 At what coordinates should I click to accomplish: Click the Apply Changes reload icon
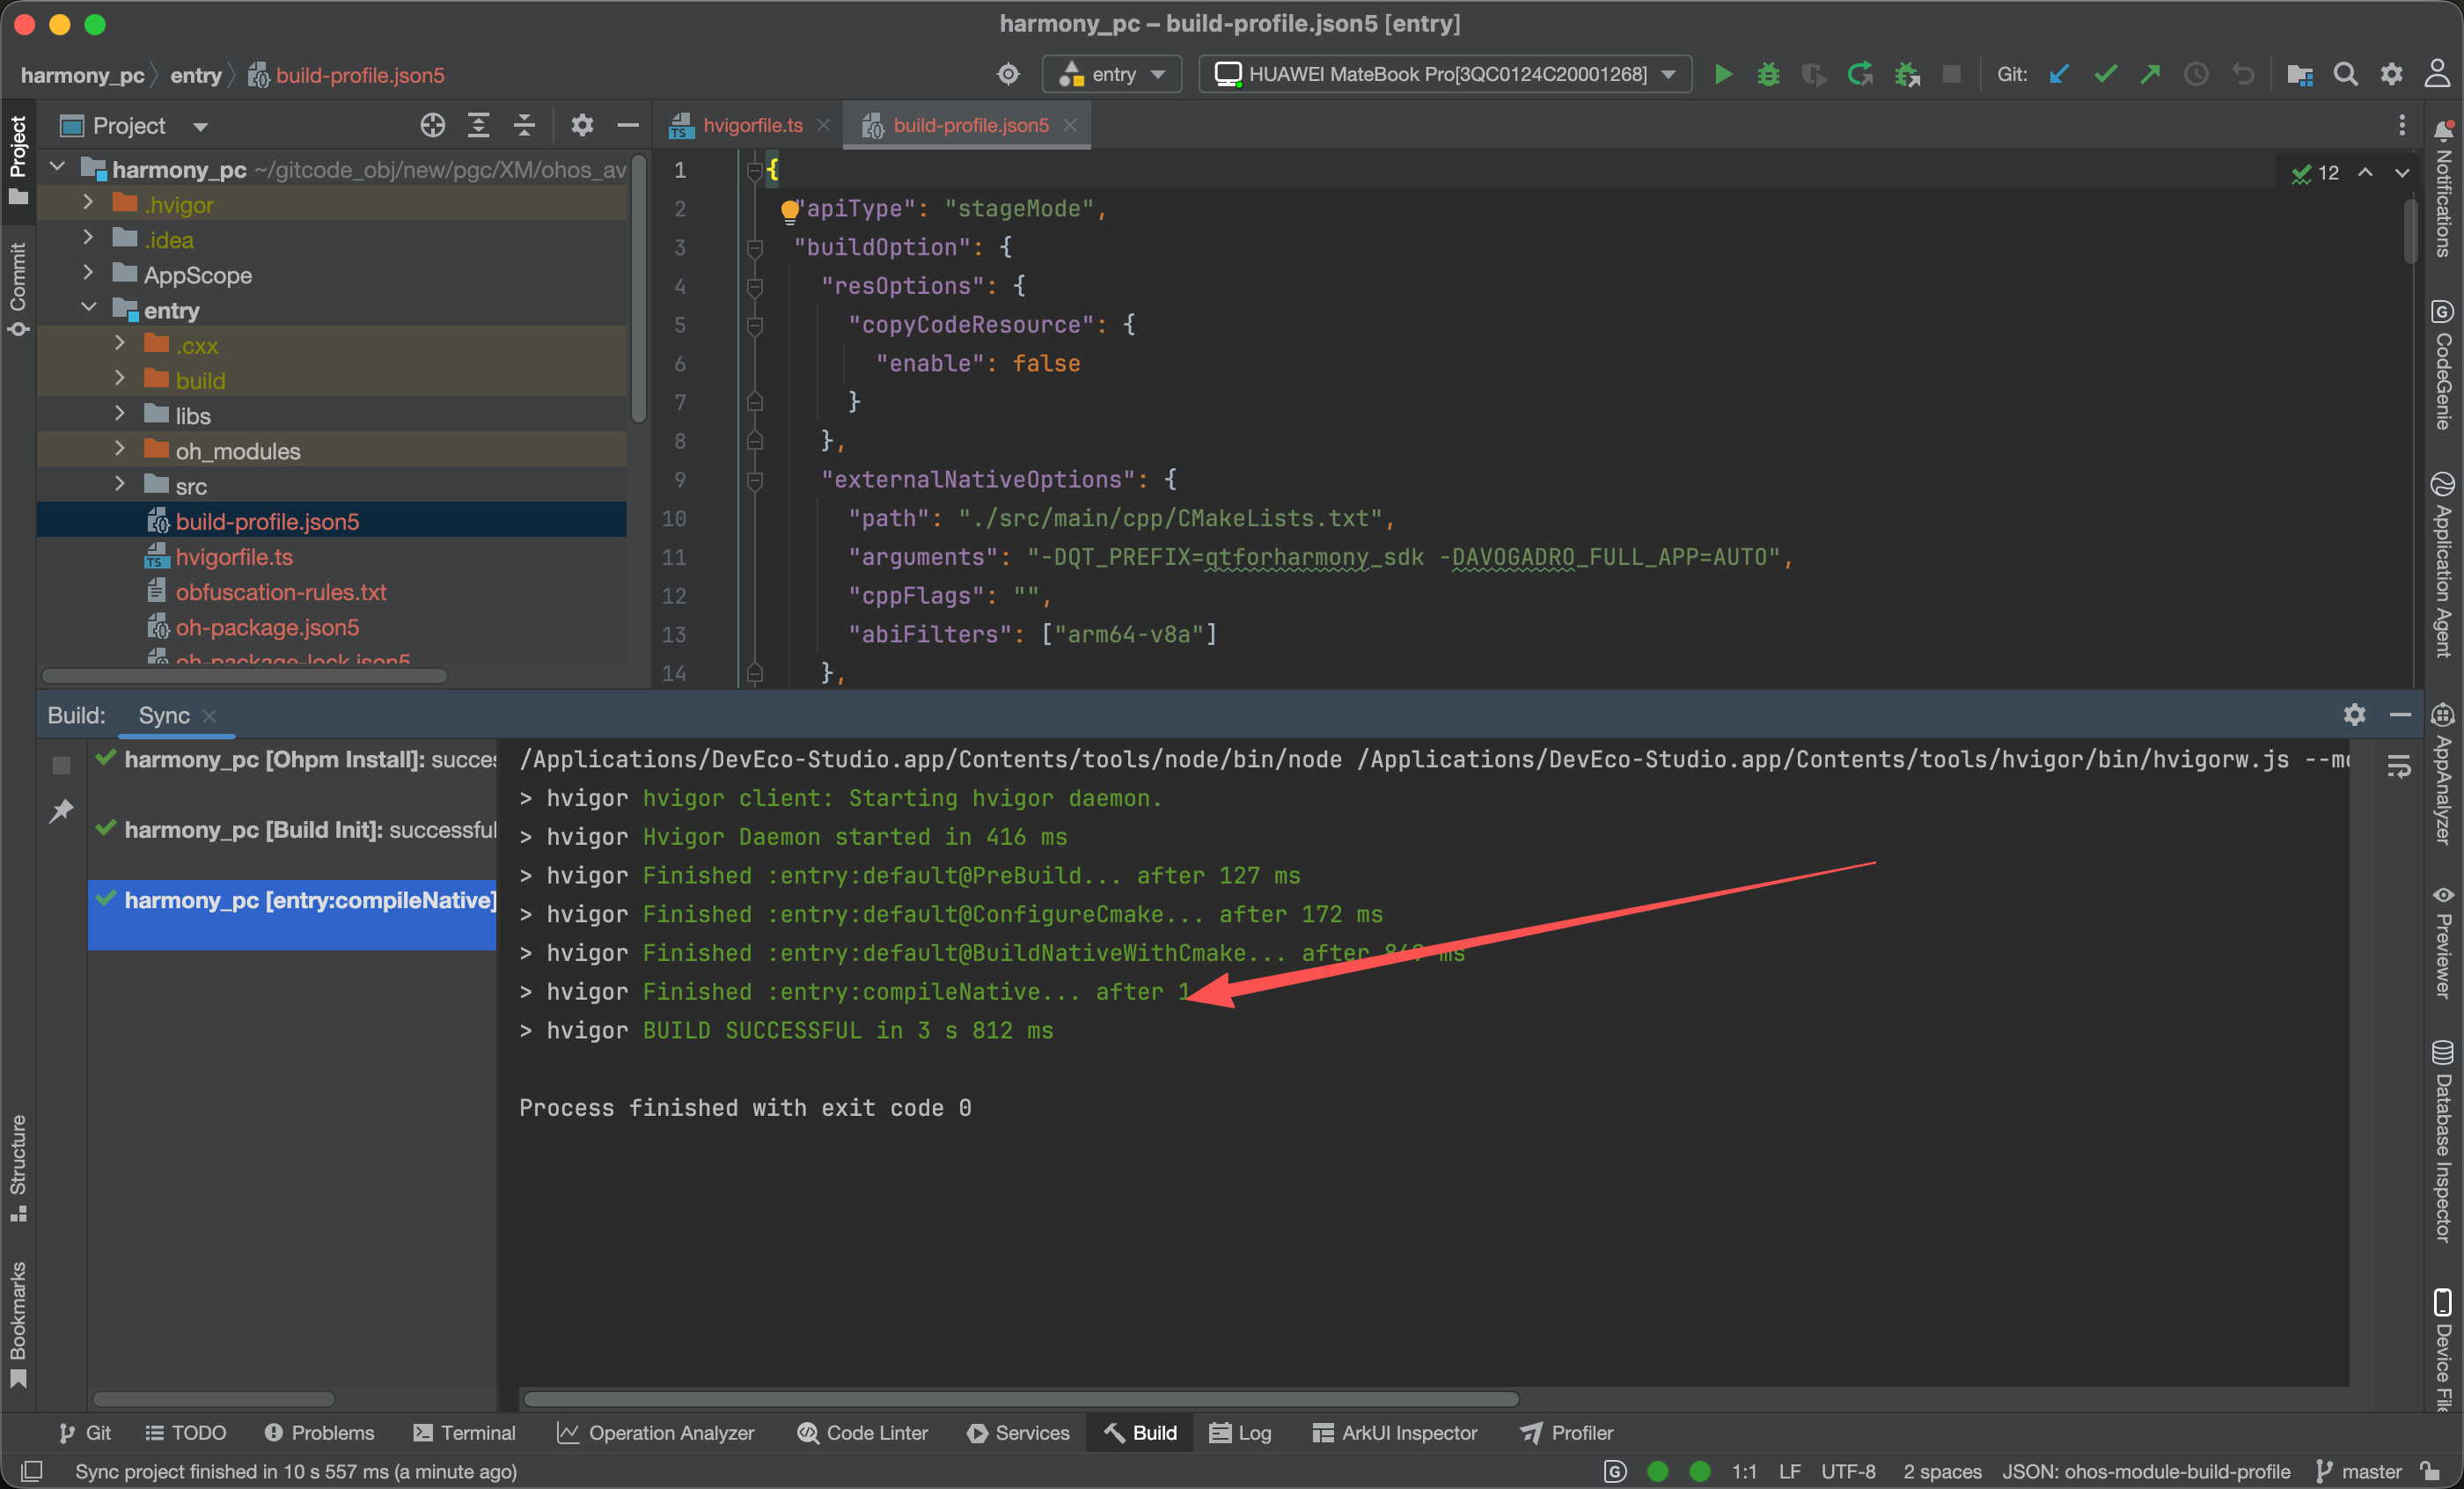(x=1860, y=74)
